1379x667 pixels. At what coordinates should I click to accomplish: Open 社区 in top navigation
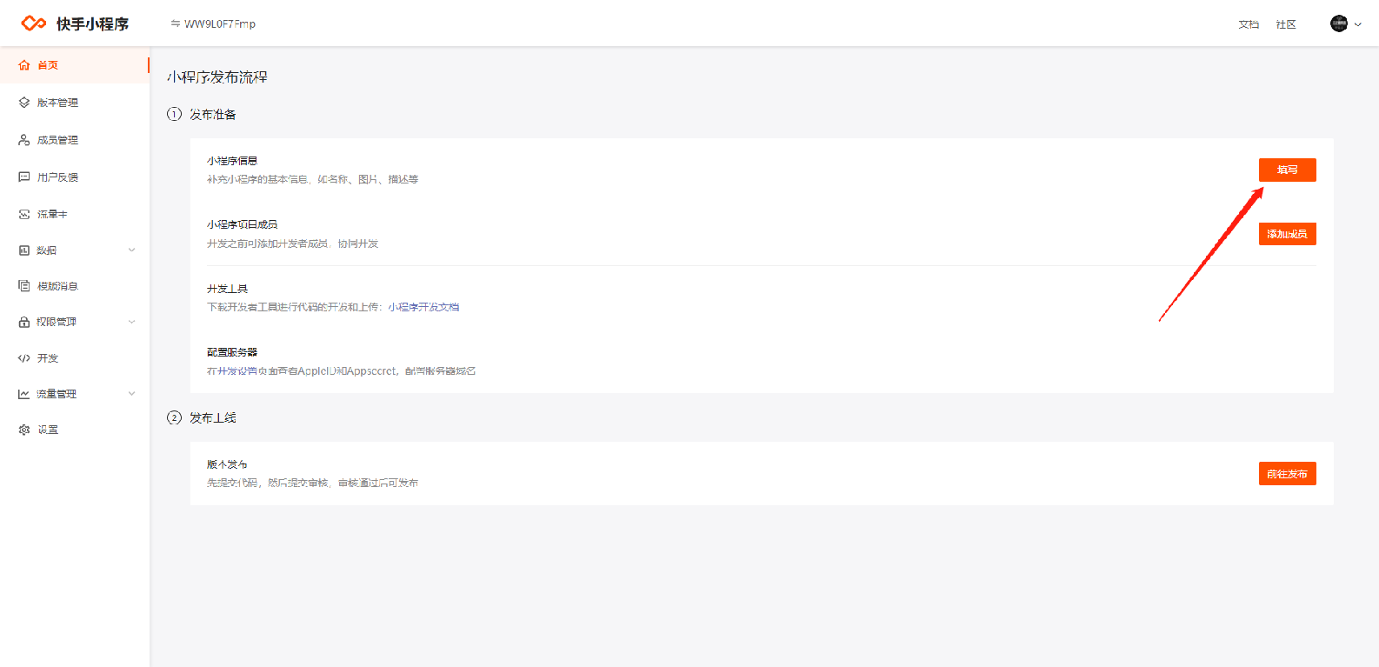point(1286,24)
